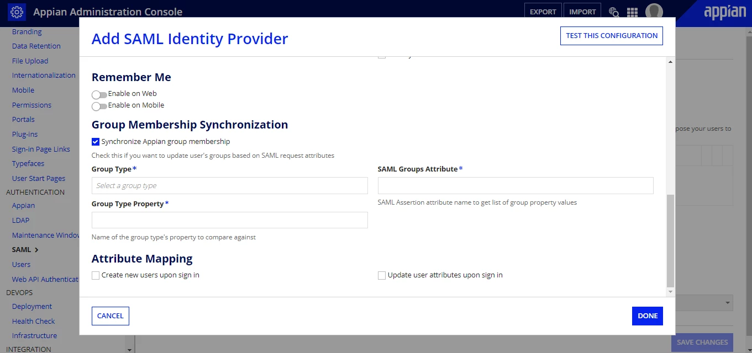Click the Import button in header
752x353 pixels.
tap(582, 12)
